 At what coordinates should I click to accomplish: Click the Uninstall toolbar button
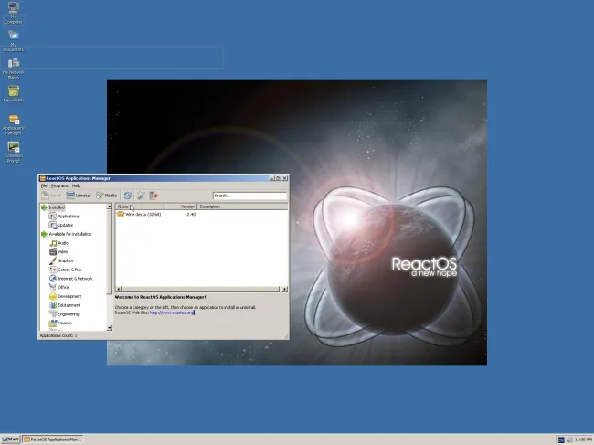pos(79,196)
